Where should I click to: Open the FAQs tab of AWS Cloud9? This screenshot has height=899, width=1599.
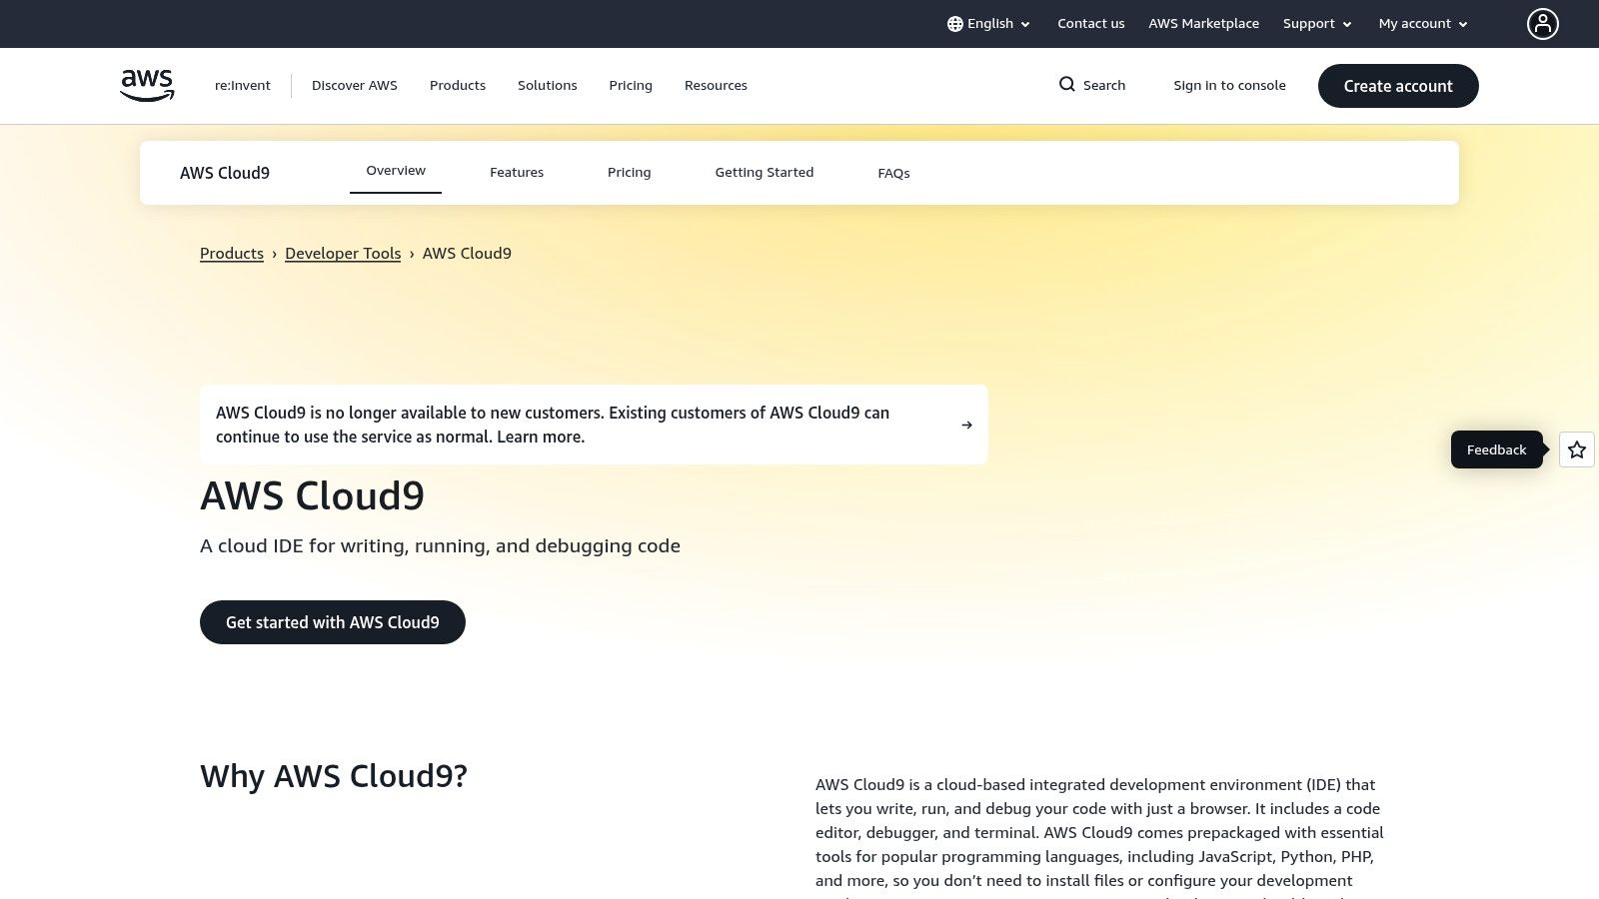coord(892,172)
